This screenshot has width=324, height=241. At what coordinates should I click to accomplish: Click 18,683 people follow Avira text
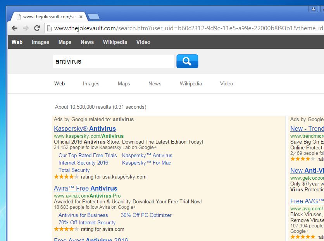[x=95, y=207]
